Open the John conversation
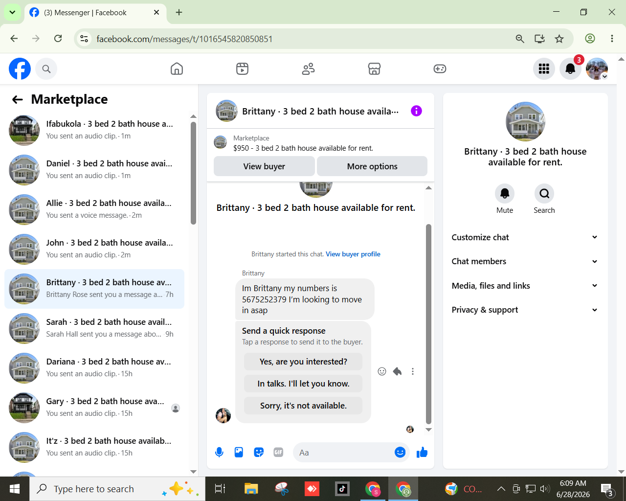 [94, 249]
